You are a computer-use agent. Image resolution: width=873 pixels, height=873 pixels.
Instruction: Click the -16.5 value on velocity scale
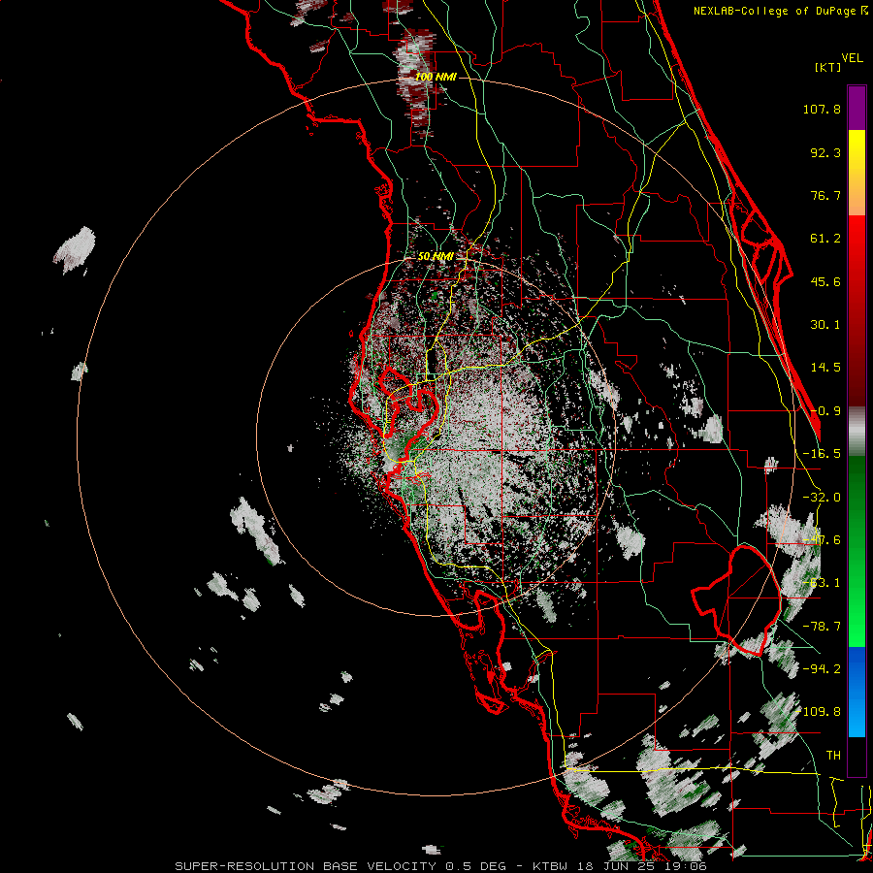[822, 454]
